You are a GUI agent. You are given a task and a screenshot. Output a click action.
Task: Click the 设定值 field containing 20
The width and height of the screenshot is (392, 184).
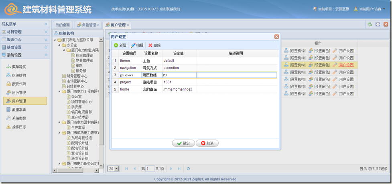[179, 75]
